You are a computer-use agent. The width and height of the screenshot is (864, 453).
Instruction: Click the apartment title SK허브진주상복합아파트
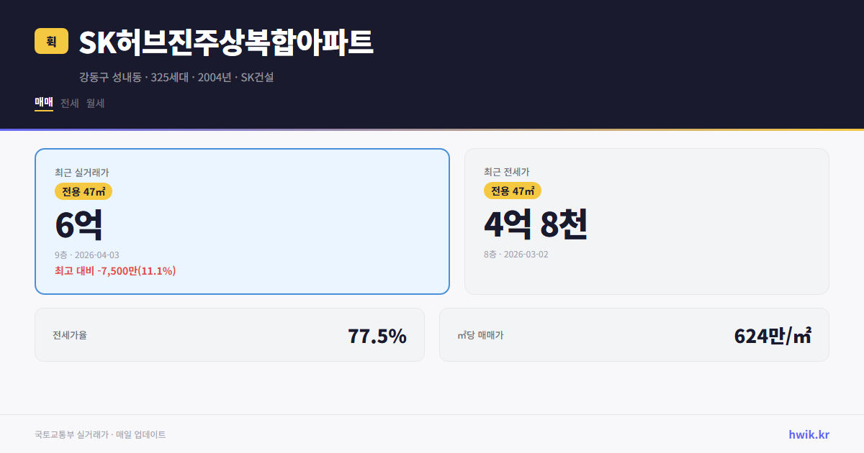click(225, 43)
